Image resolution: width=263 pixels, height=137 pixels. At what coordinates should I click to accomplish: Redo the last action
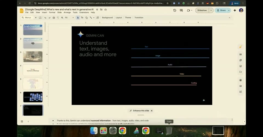50,18
